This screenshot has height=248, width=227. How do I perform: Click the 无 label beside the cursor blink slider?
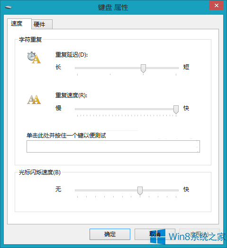(x=58, y=189)
